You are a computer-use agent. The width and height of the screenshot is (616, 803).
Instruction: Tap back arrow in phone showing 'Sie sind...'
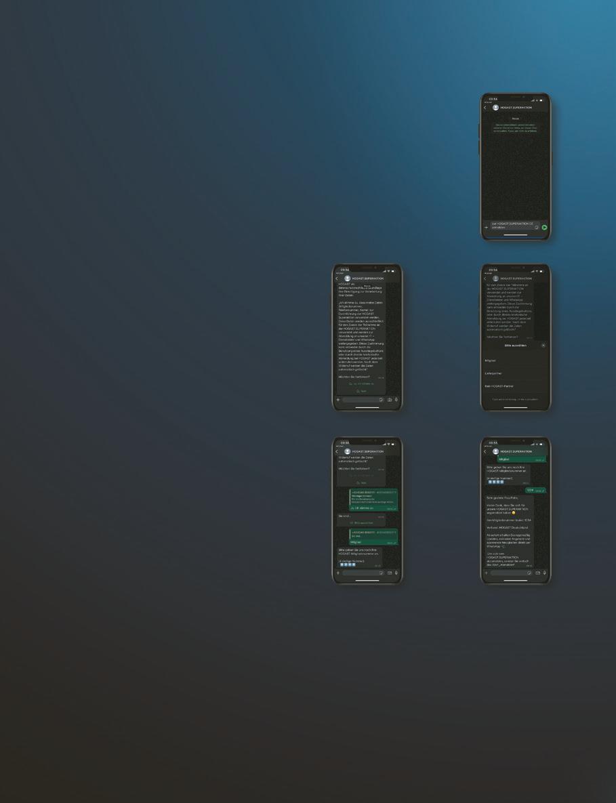pyautogui.click(x=337, y=452)
